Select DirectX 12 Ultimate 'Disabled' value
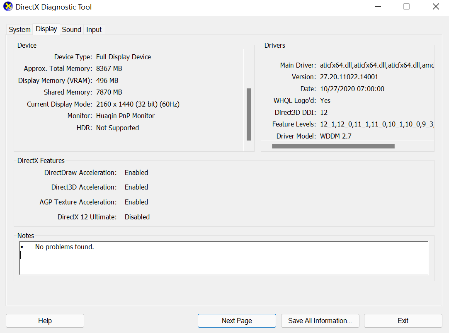This screenshot has height=333, width=449. click(x=137, y=217)
